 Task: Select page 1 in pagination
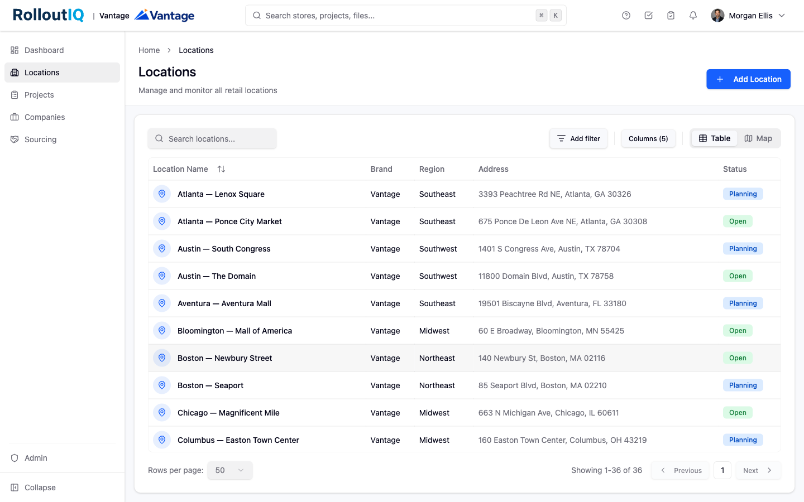(x=722, y=470)
